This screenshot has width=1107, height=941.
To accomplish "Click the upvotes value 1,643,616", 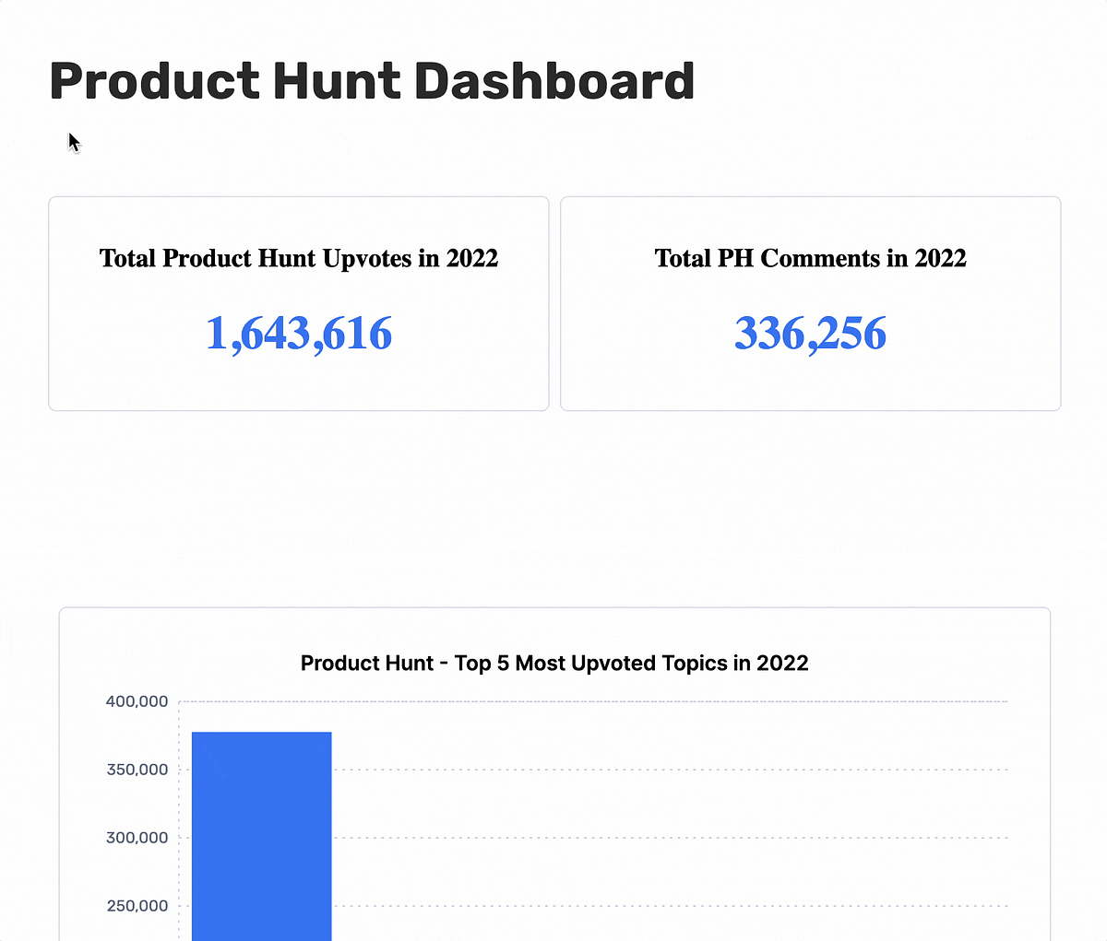I will [x=298, y=334].
